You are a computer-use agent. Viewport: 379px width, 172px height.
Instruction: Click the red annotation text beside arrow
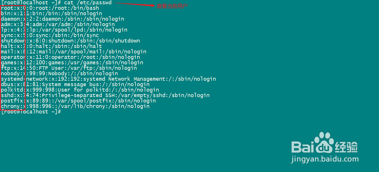point(172,6)
